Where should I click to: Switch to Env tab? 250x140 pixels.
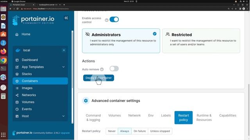click(x=151, y=115)
